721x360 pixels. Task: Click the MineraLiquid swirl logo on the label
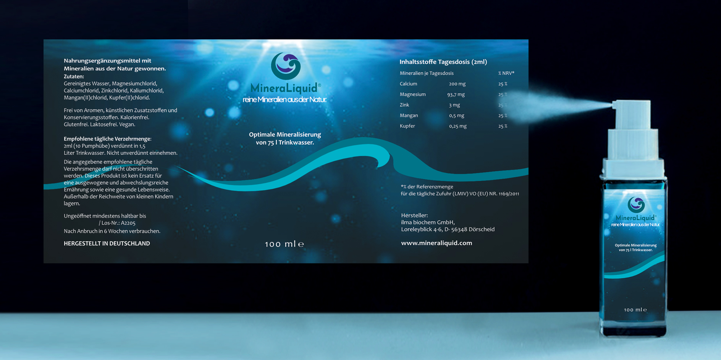tap(286, 66)
